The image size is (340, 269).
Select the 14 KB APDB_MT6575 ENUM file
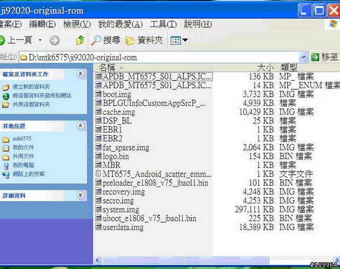pos(157,85)
